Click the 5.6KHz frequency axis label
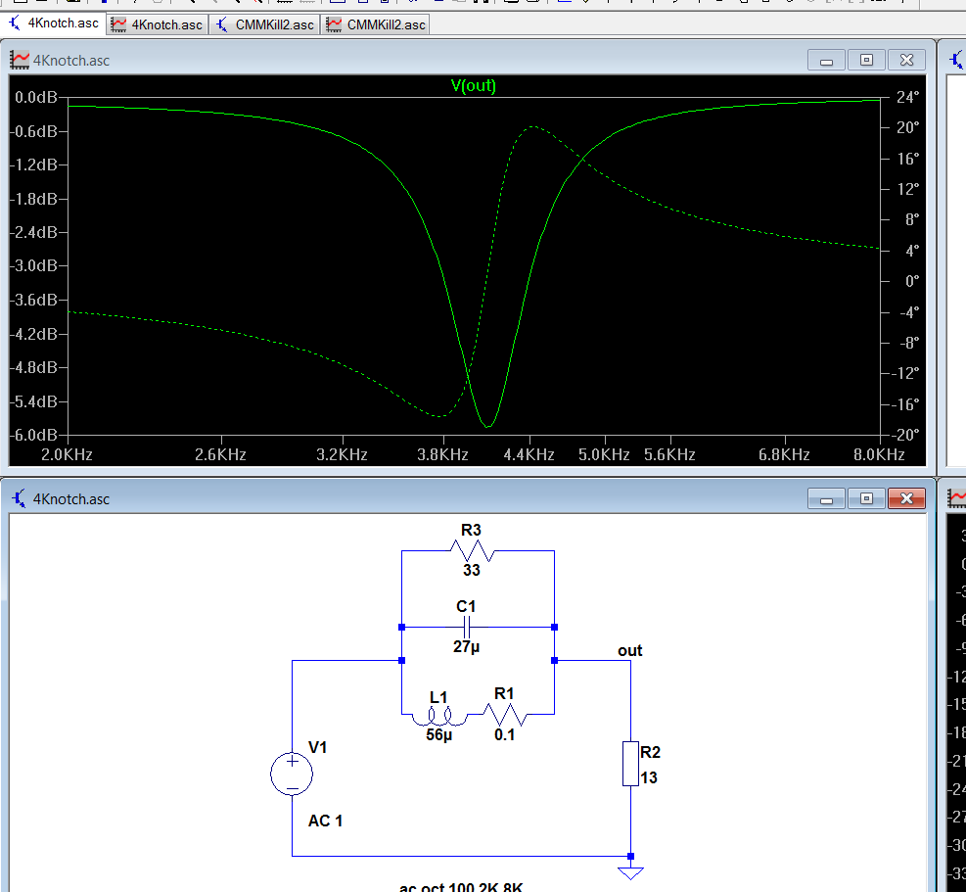 pos(669,455)
